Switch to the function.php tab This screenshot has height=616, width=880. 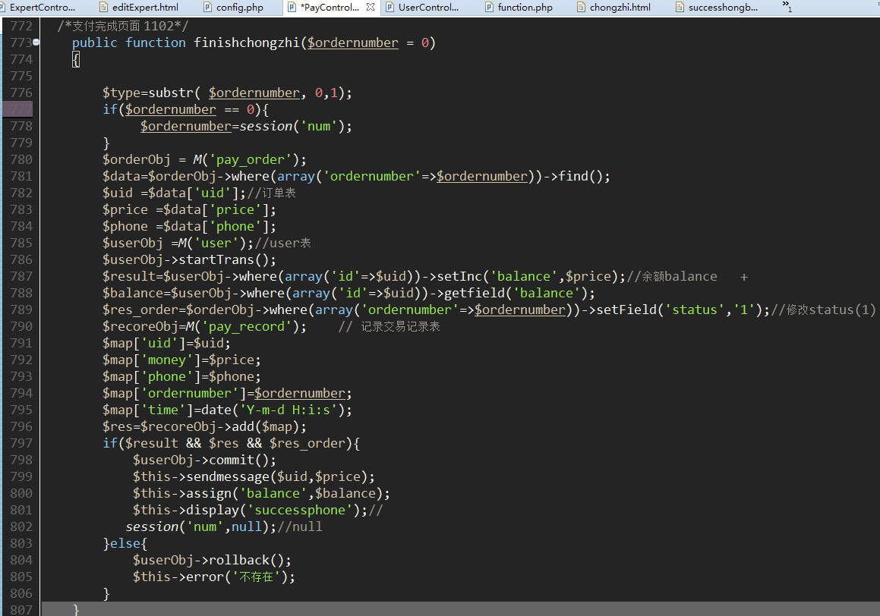[x=519, y=8]
